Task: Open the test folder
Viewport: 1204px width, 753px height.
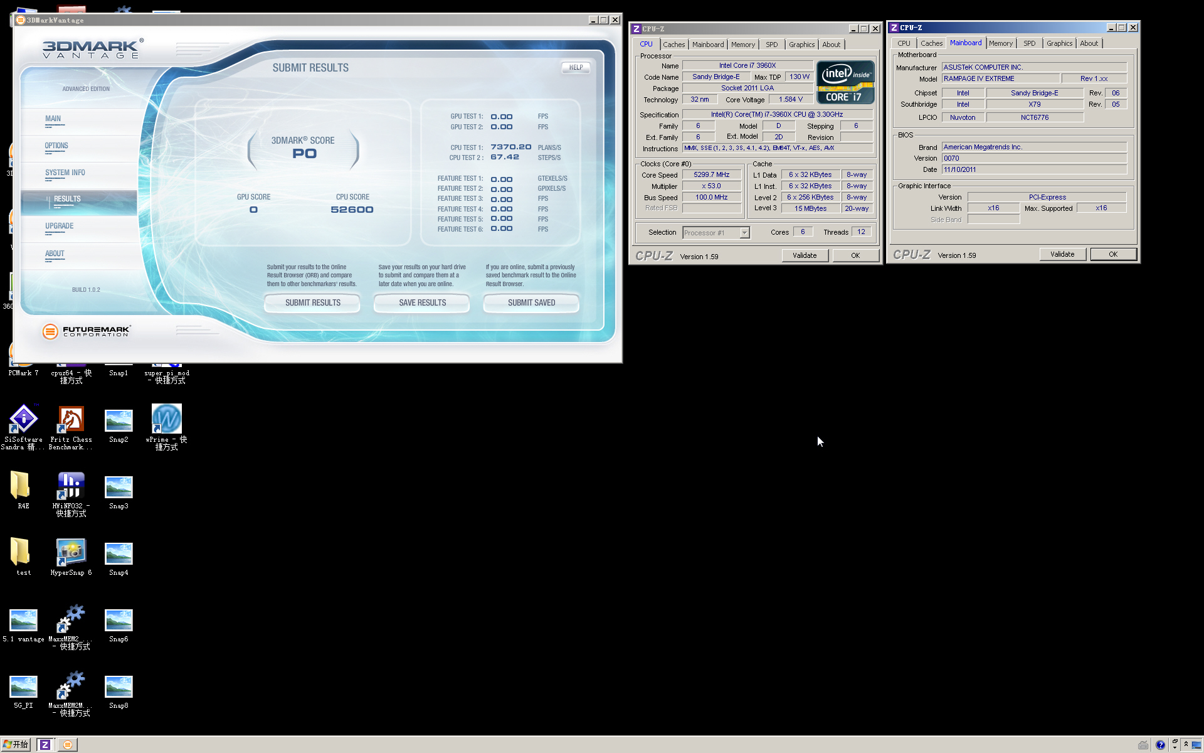Action: click(x=23, y=557)
